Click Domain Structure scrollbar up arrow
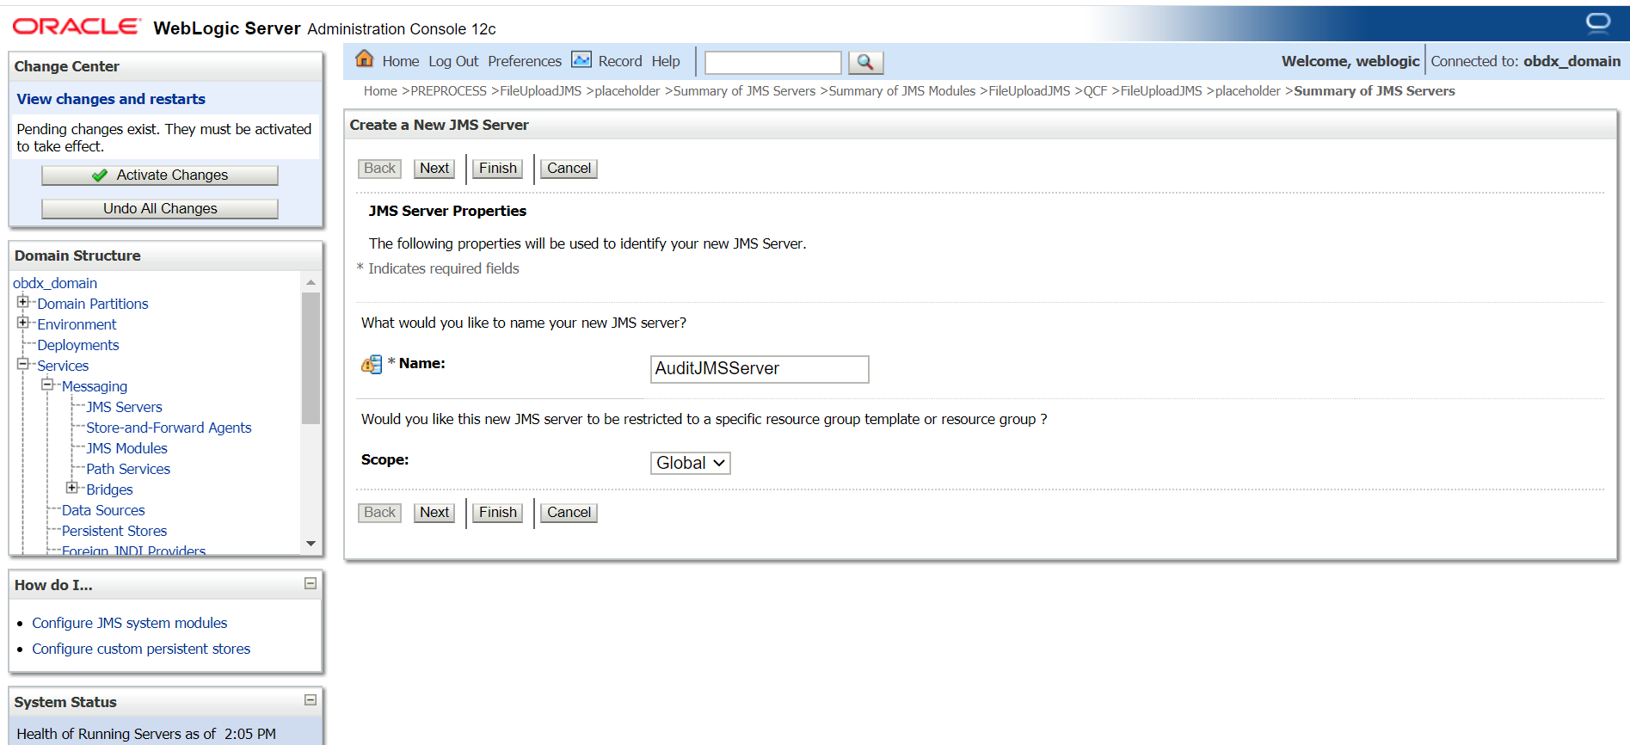The image size is (1630, 745). point(311,282)
